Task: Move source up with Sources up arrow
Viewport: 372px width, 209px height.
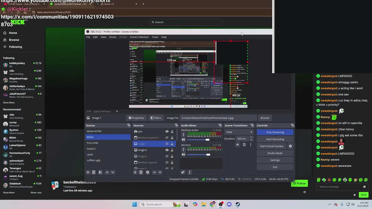Action: (x=154, y=172)
